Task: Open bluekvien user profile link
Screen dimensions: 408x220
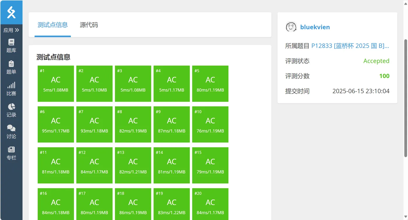Action: (x=315, y=27)
